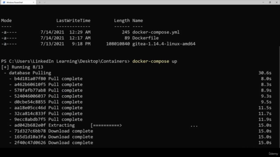Click the Dockerfile file name
Image resolution: width=280 pixels, height=157 pixels.
tap(145, 38)
